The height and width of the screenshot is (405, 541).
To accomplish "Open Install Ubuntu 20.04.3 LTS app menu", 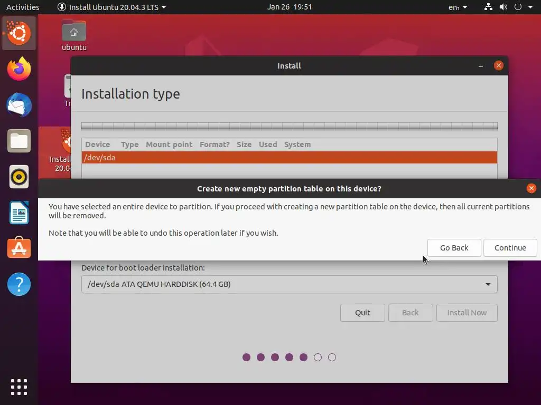I will 112,7.
